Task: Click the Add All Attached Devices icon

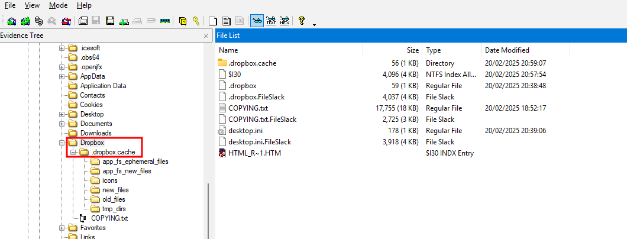Action: coord(25,21)
